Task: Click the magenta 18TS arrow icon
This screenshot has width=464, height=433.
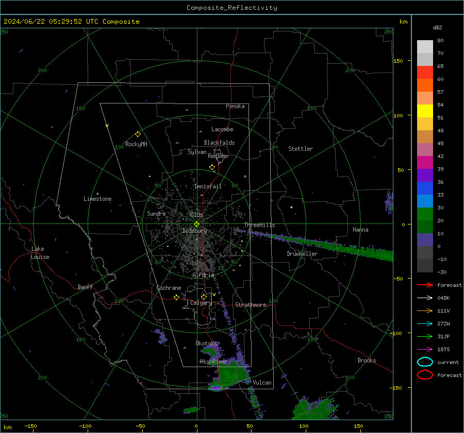Action: point(425,350)
